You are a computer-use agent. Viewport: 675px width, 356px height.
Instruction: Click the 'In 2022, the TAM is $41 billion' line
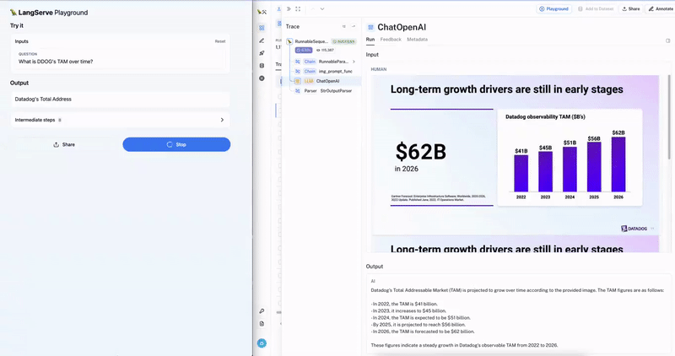(x=404, y=304)
